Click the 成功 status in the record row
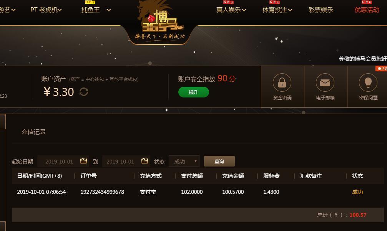This screenshot has height=231, width=387. 357,192
